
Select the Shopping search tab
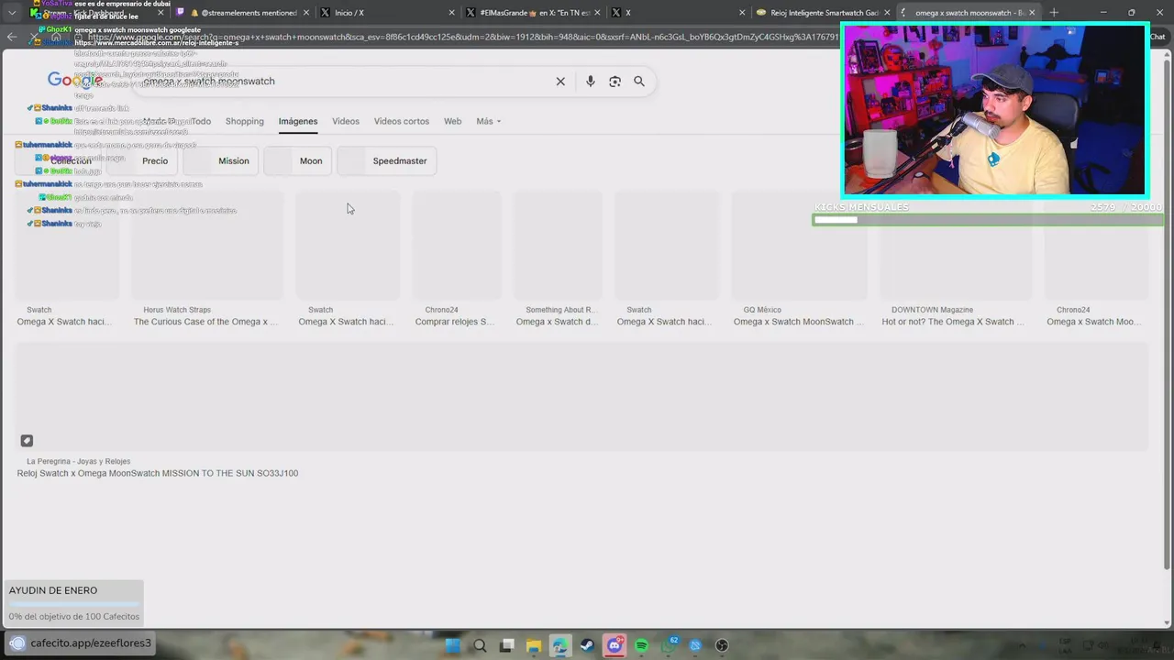[x=244, y=121]
